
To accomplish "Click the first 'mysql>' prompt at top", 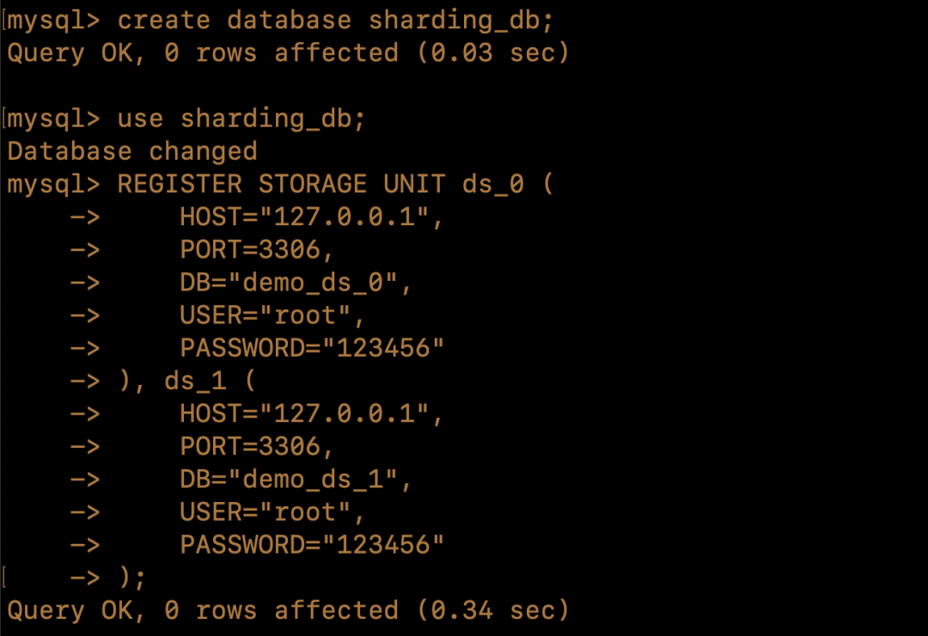I will click(53, 21).
